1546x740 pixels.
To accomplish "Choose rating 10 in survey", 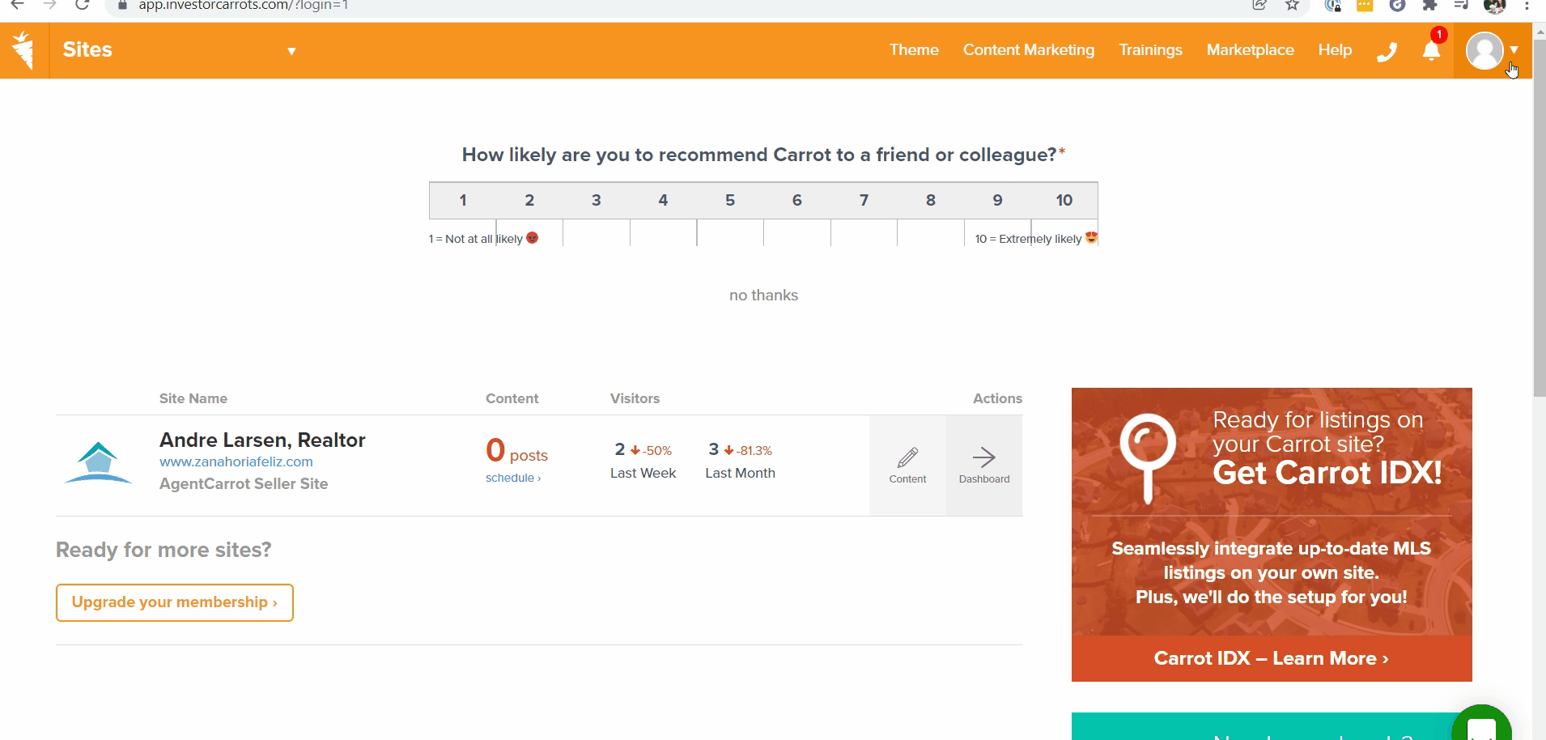I will pyautogui.click(x=1064, y=200).
